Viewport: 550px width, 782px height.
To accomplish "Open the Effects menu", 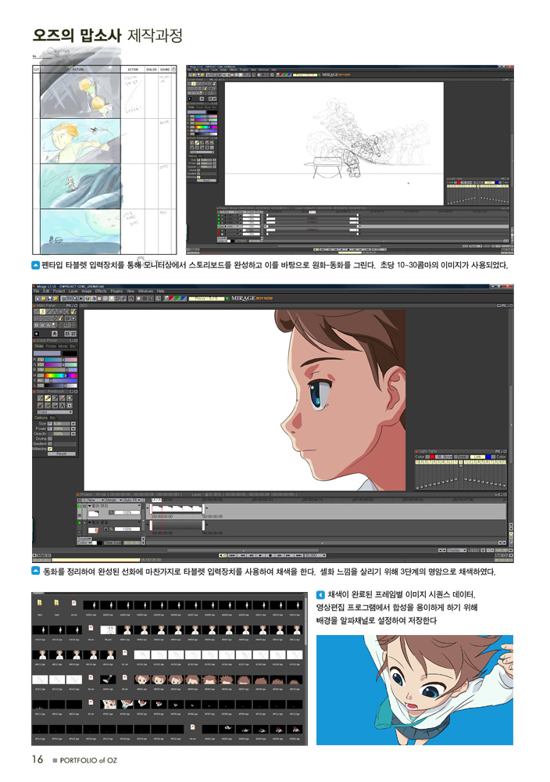I will click(x=101, y=291).
